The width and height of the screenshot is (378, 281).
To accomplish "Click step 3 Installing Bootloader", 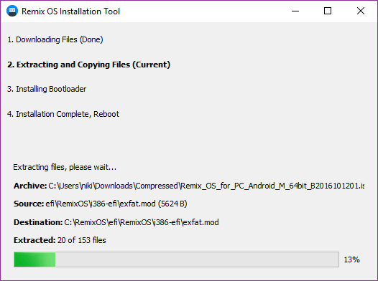I will pos(47,89).
